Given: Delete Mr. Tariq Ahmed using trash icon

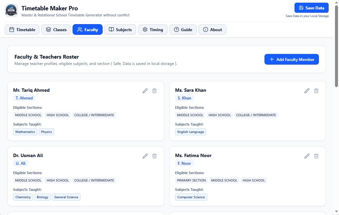Looking at the screenshot, I should (x=154, y=91).
